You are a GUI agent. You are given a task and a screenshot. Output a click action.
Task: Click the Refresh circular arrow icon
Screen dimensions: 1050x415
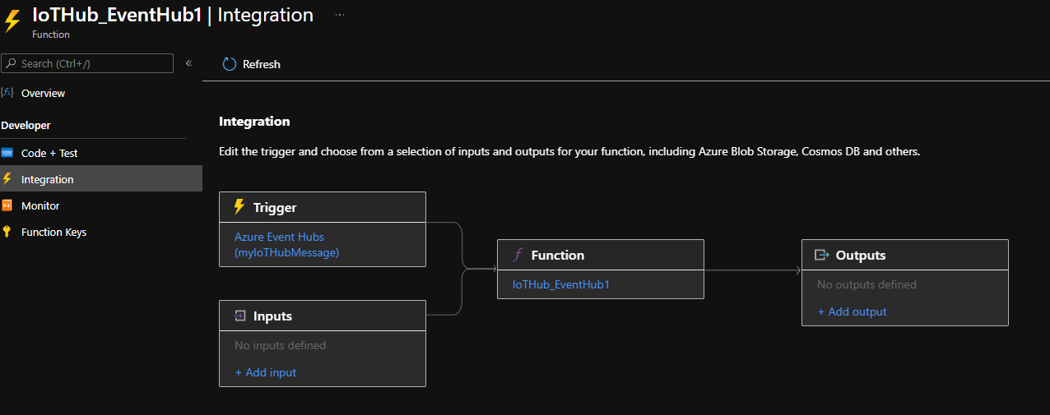point(230,64)
